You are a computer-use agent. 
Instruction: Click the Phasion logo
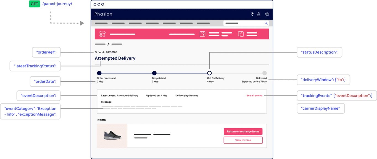(103, 14)
